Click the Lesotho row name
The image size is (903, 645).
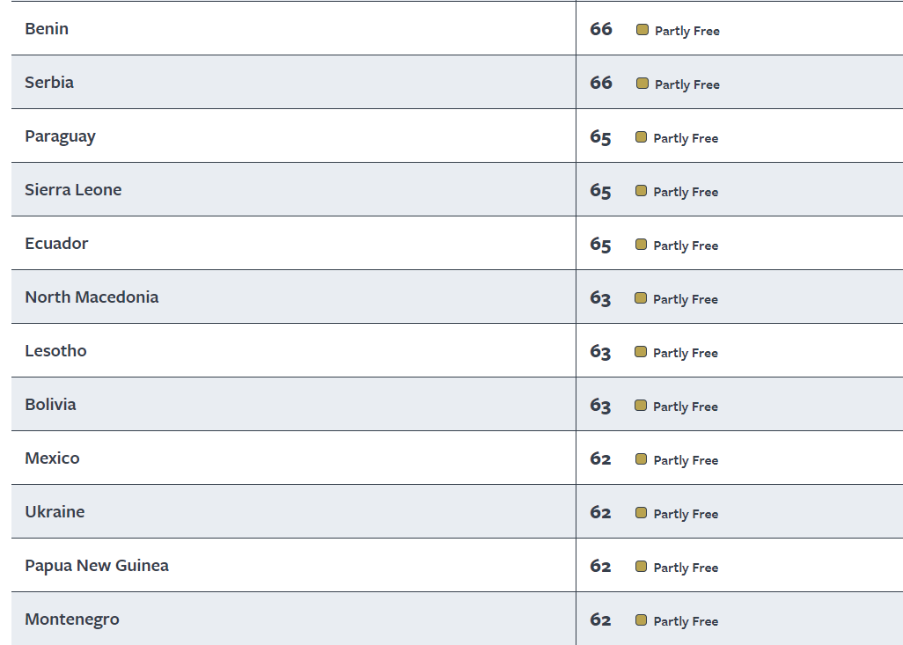tap(55, 350)
